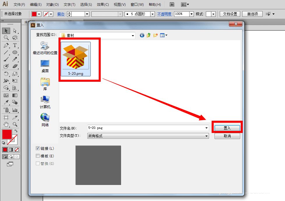Screen dimensions: 285x201
Task: Select the Eraser tool
Action: [x=15, y=66]
